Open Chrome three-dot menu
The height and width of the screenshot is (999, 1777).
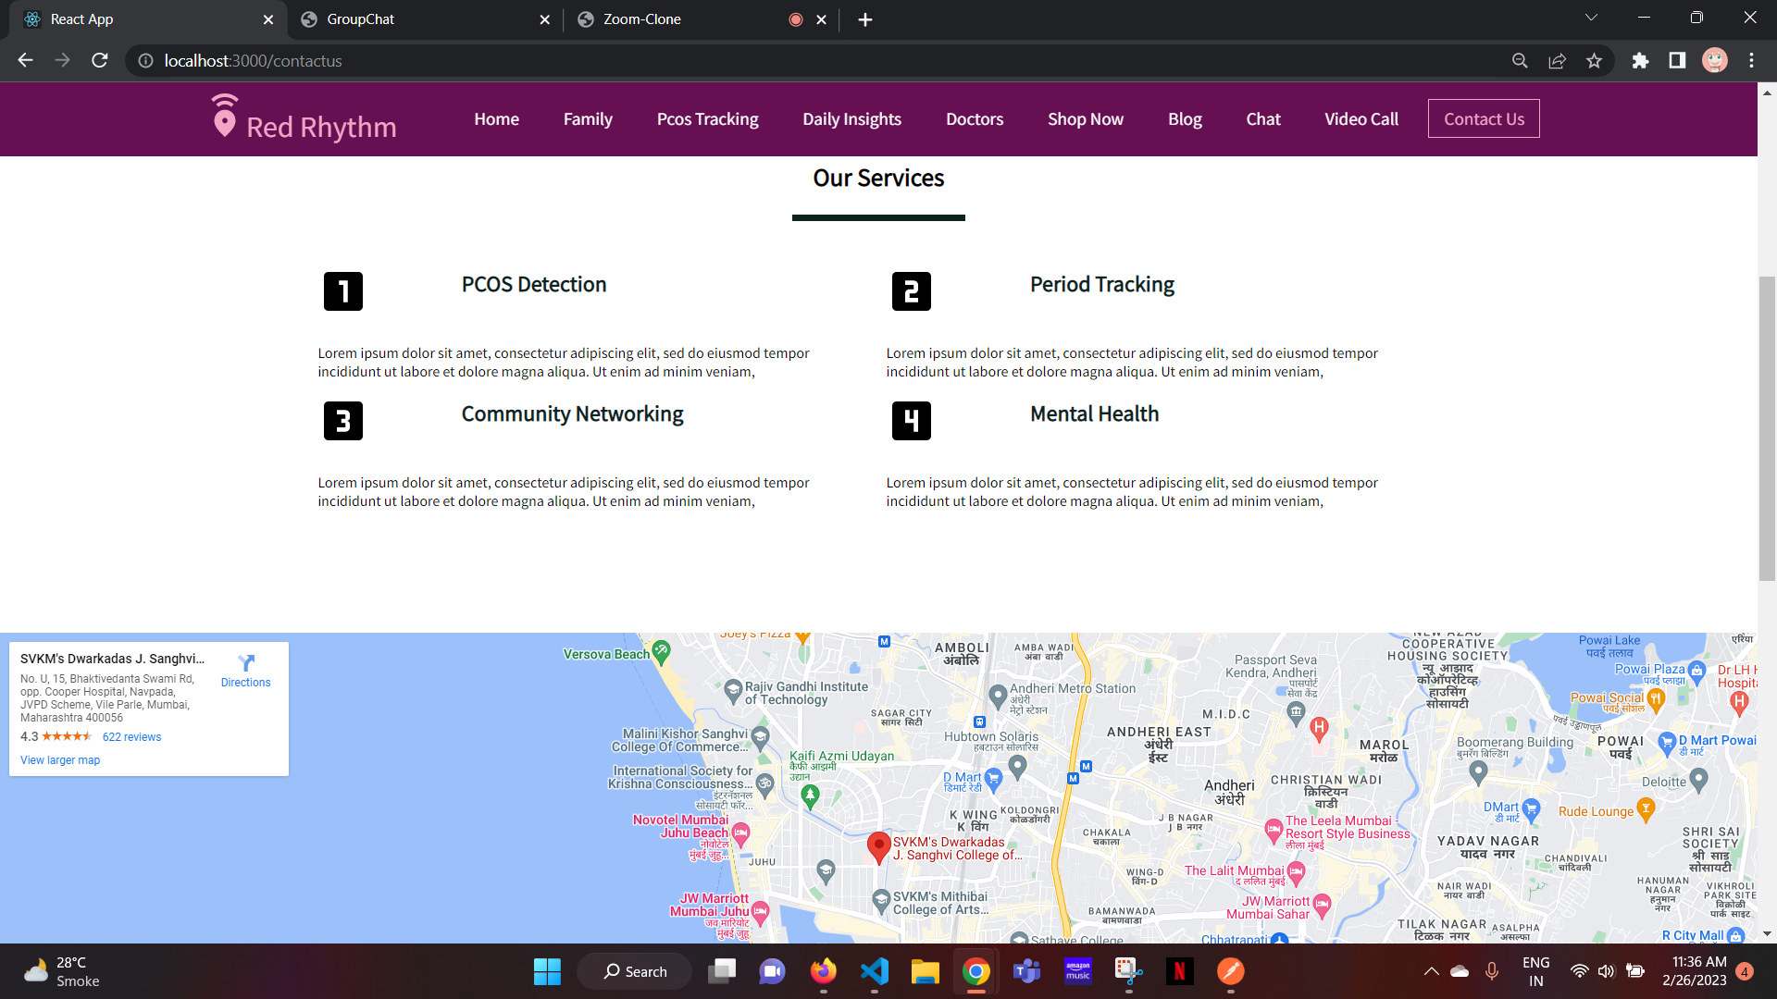tap(1751, 61)
